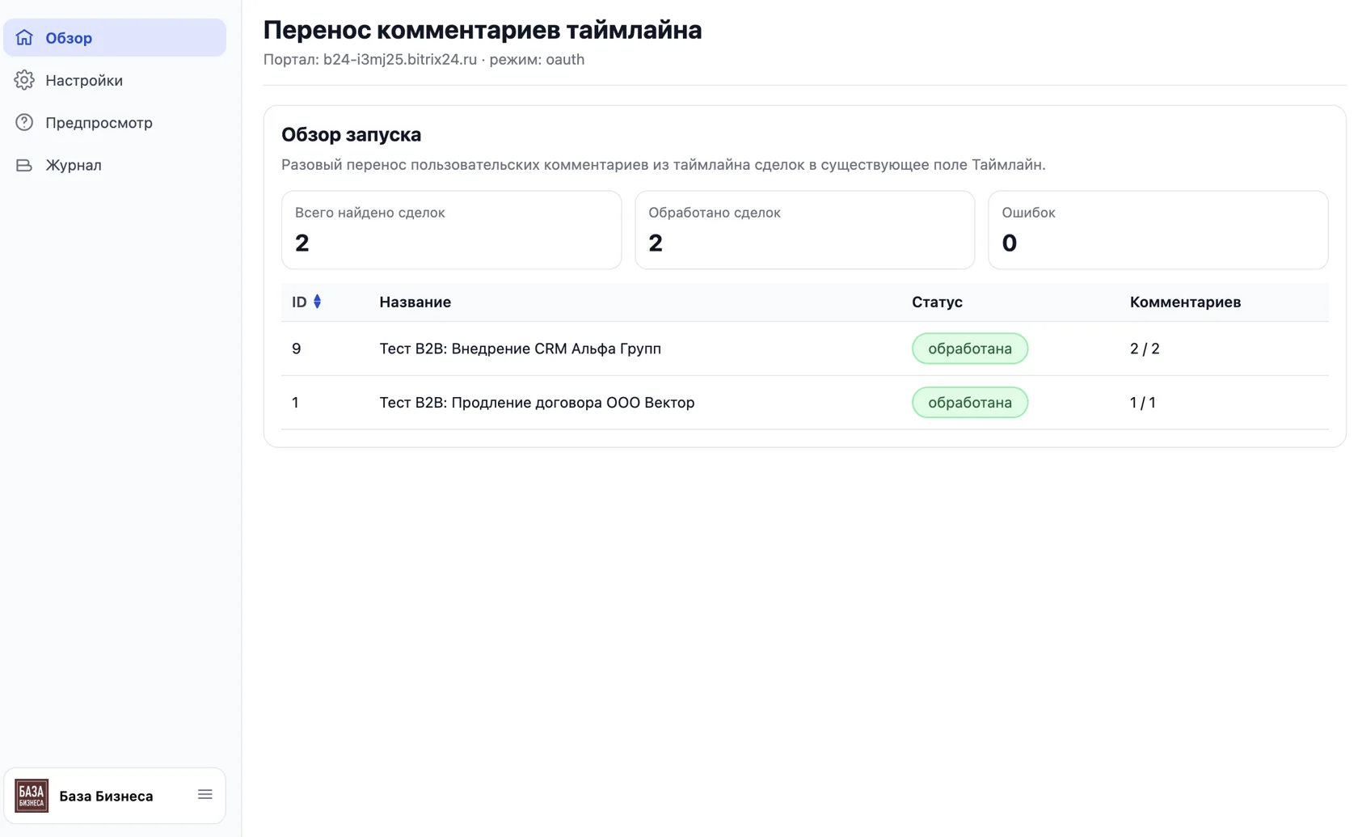Click the Название column header
The image size is (1358, 837).
coord(415,302)
